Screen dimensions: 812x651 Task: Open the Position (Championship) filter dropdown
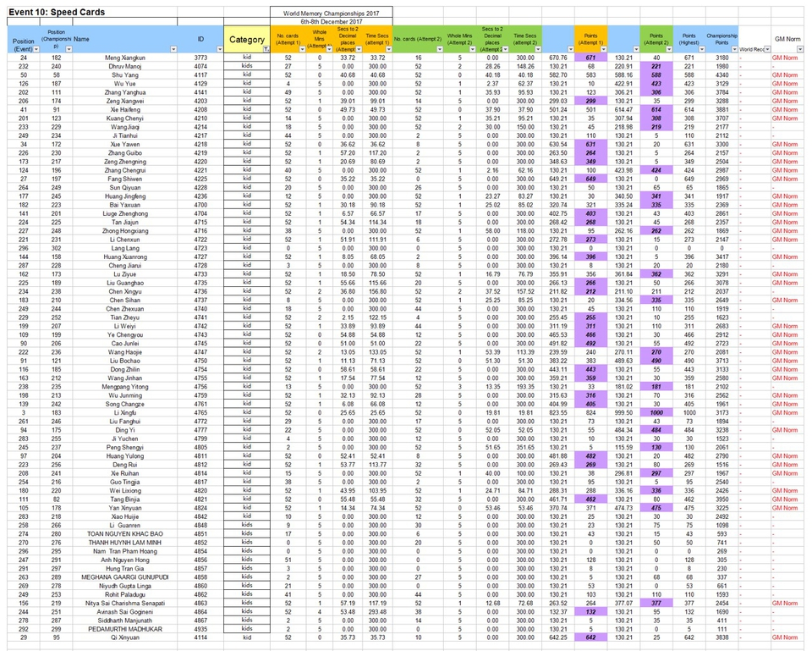69,49
